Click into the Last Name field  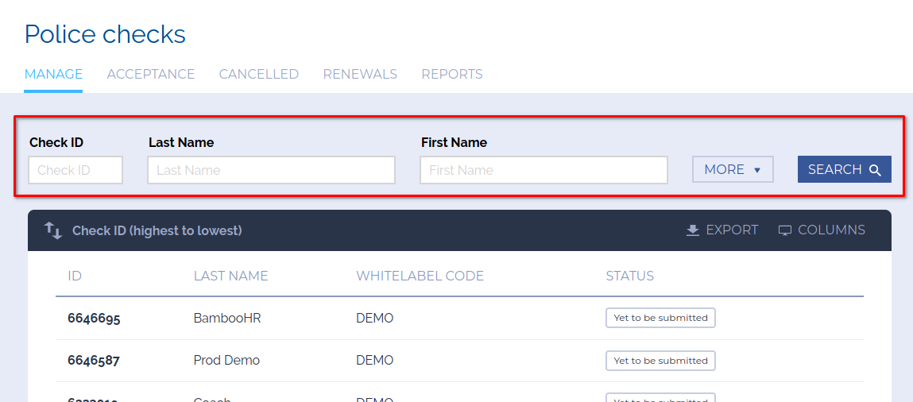coord(271,170)
